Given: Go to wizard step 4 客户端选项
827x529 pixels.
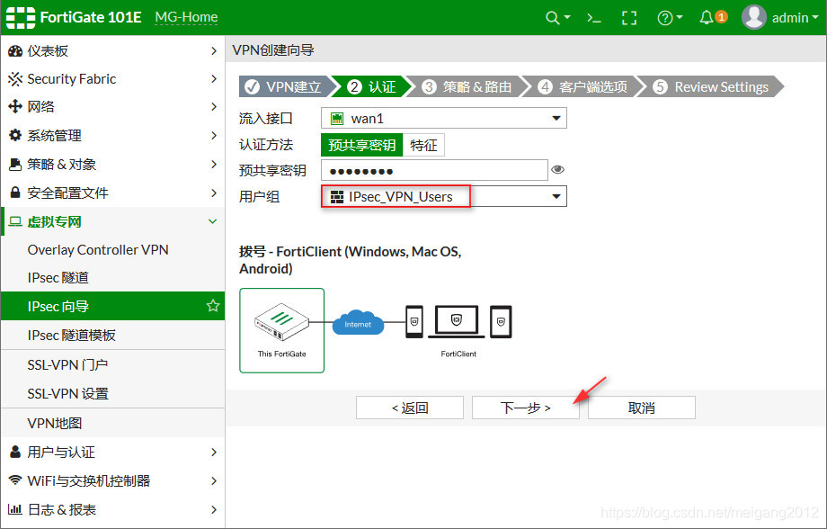Looking at the screenshot, I should tap(584, 86).
